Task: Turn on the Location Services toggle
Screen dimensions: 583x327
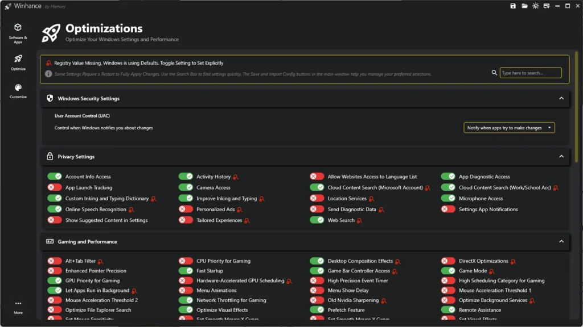Action: coord(317,199)
